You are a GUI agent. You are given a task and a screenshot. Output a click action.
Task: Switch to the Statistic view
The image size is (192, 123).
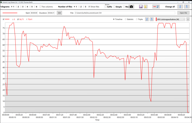126,19
